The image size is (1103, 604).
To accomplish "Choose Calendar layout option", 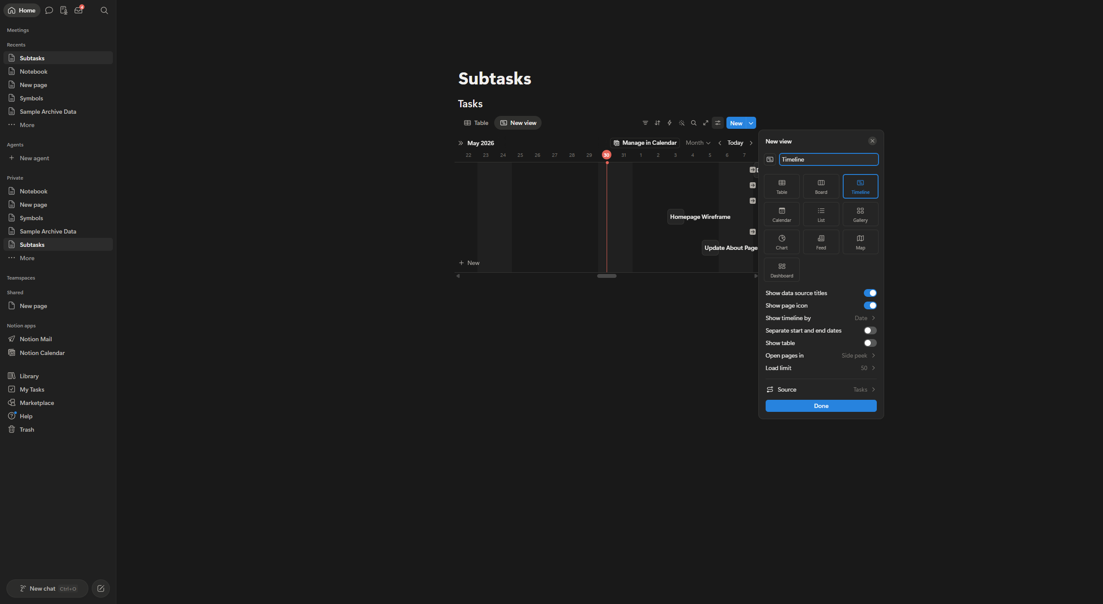I will coord(782,214).
